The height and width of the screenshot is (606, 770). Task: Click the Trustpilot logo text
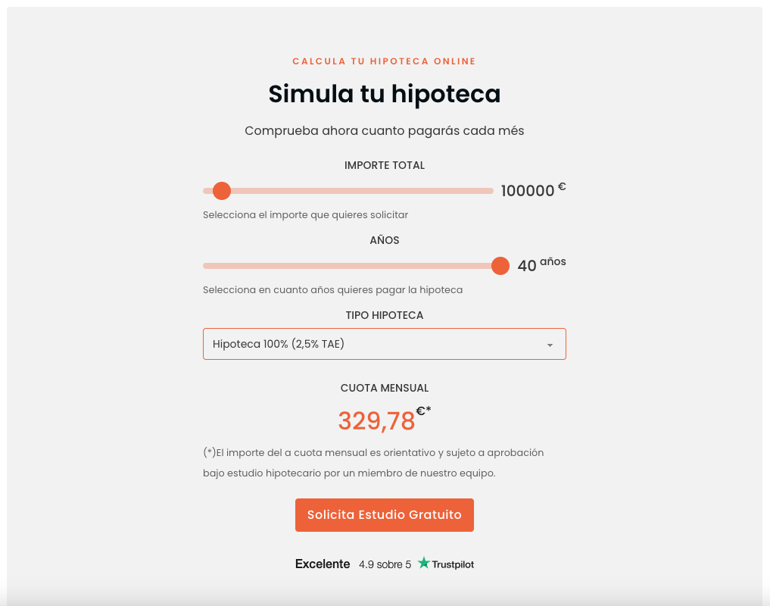click(x=453, y=564)
